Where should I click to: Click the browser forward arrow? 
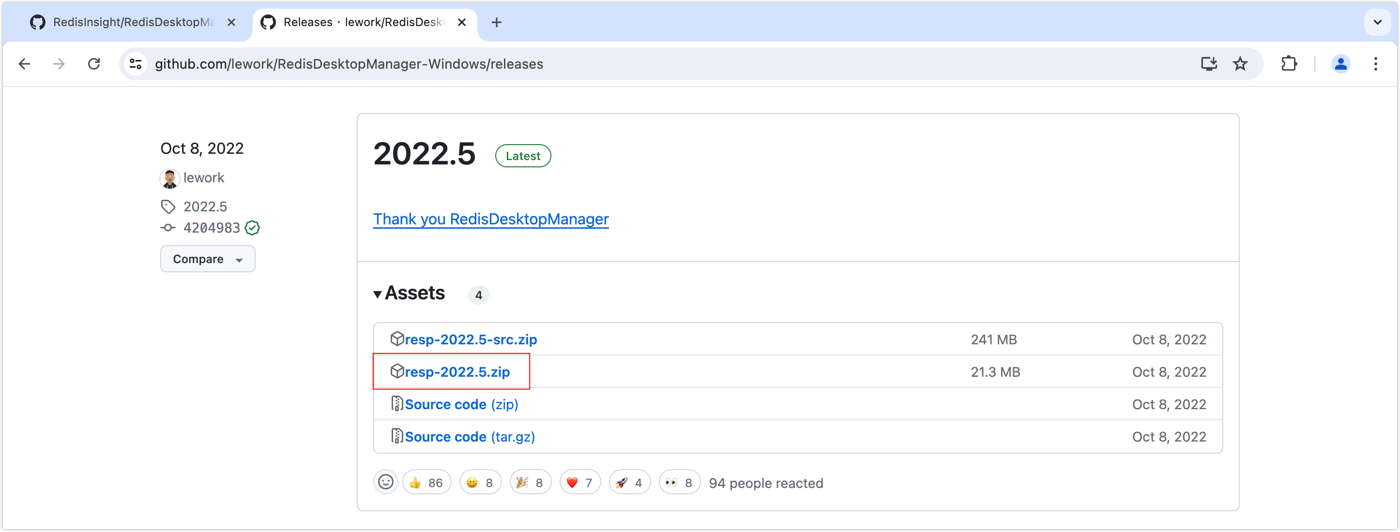(59, 64)
